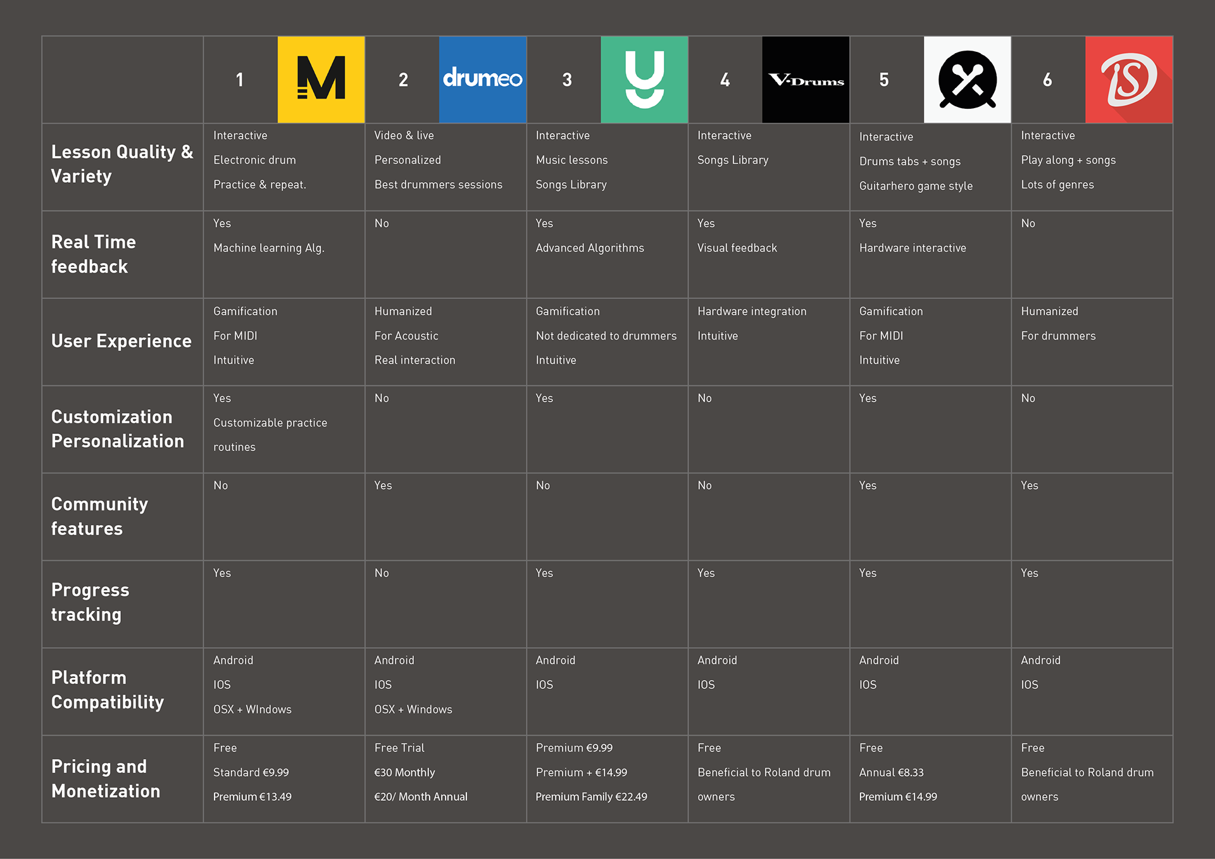Click "€20/ Month Annual" price
Image resolution: width=1215 pixels, height=859 pixels.
coord(421,797)
